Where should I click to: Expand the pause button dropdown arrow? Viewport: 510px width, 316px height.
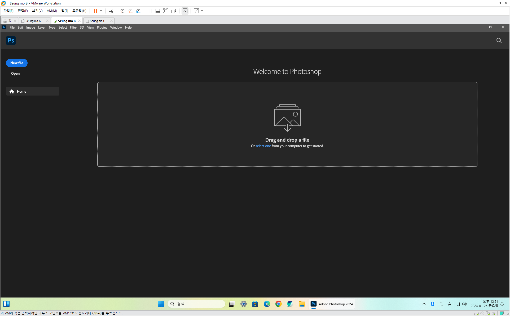tap(101, 11)
